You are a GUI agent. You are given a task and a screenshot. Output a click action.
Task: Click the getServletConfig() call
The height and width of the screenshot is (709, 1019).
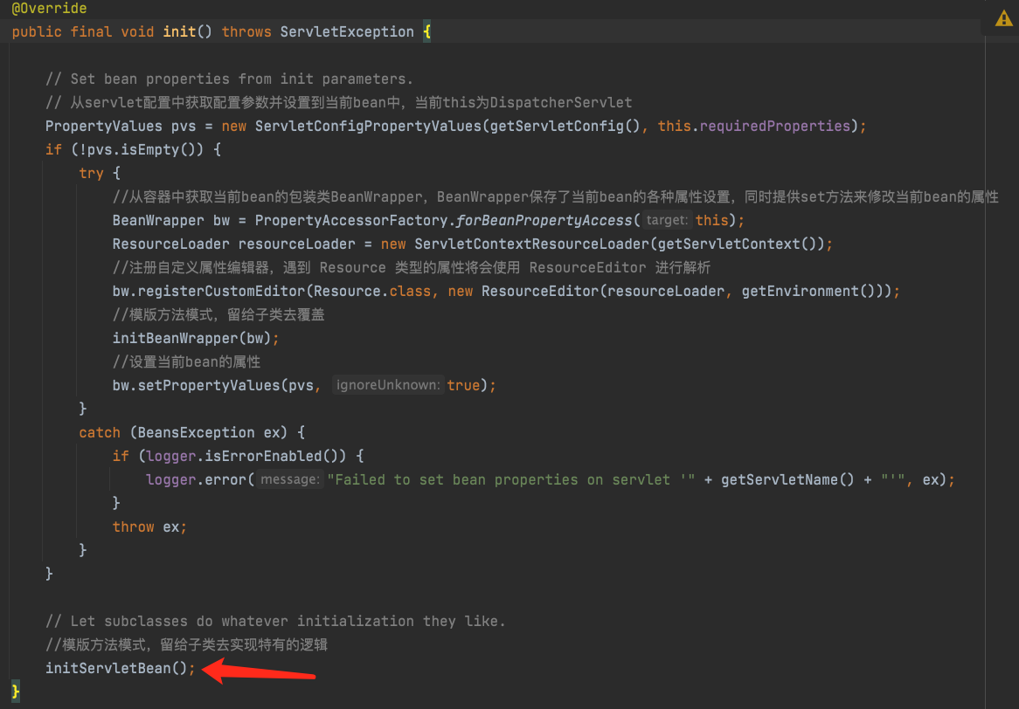click(x=565, y=126)
